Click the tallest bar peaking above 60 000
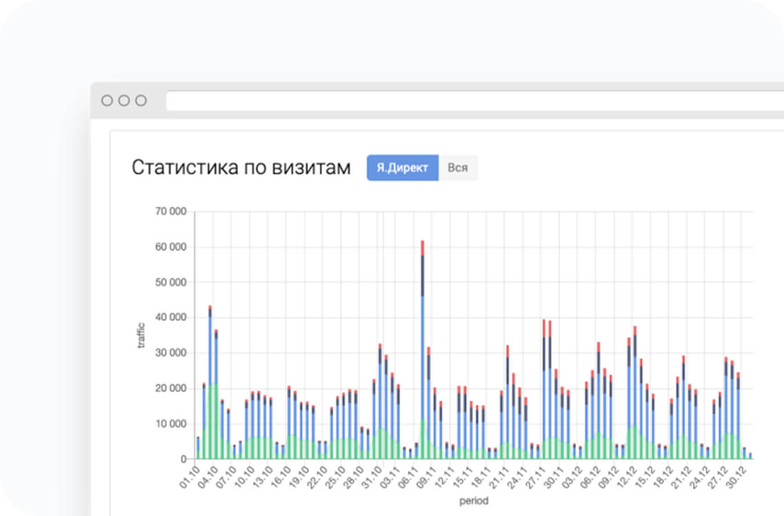This screenshot has width=784, height=516. click(x=422, y=345)
